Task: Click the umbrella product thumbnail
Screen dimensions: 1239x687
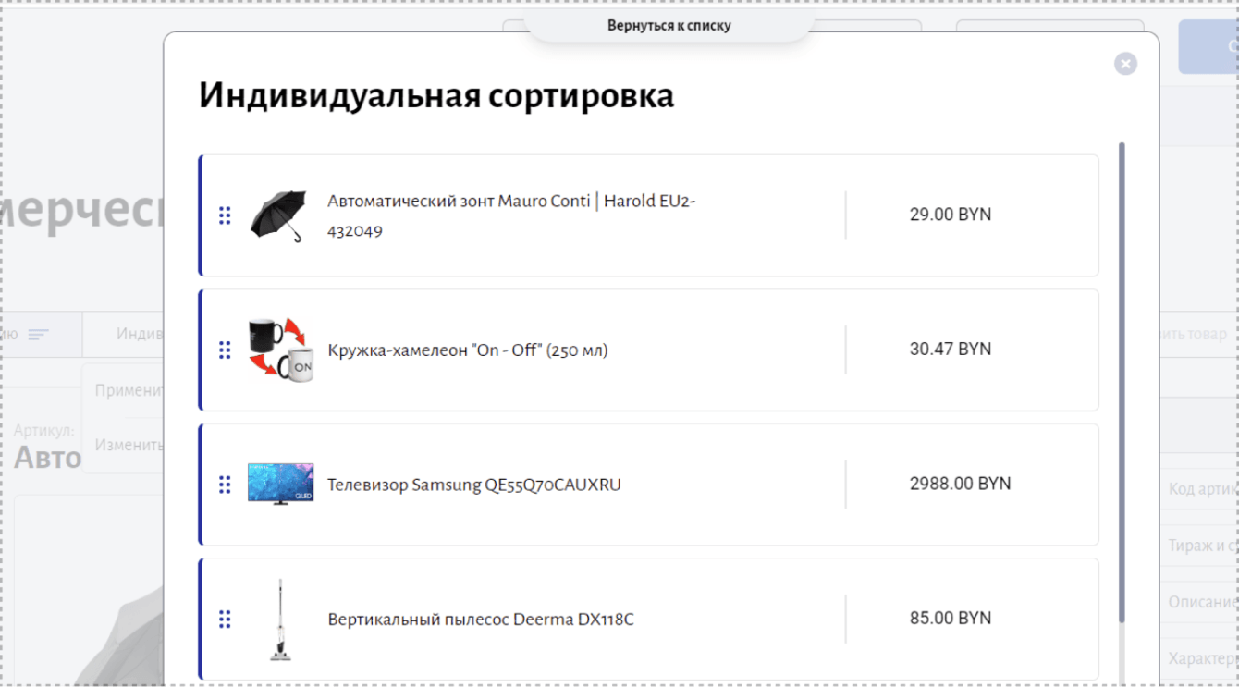Action: 279,216
